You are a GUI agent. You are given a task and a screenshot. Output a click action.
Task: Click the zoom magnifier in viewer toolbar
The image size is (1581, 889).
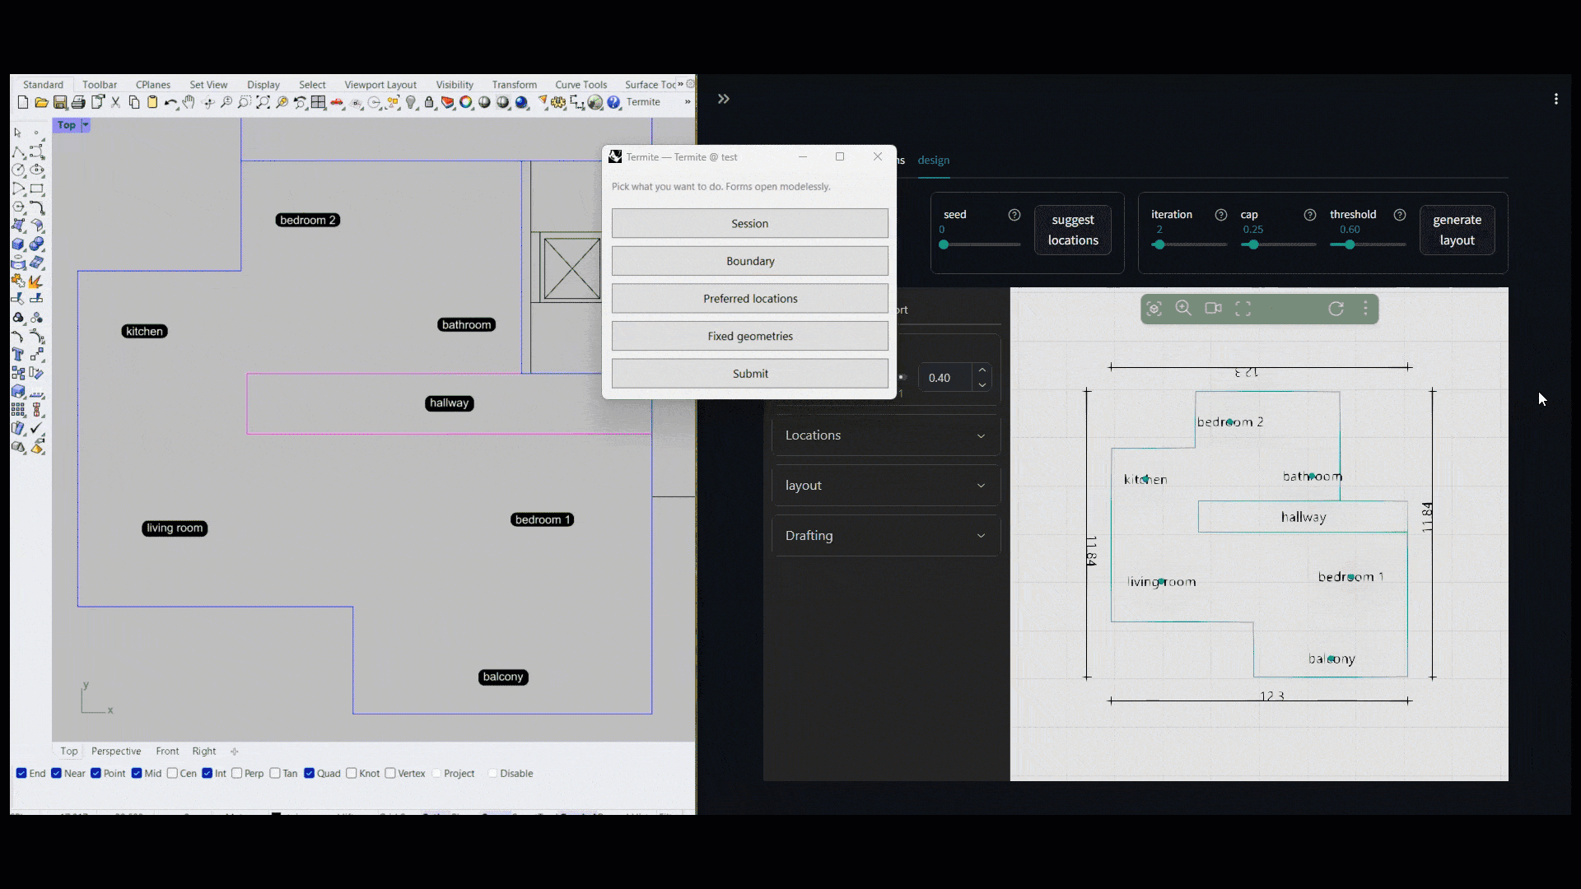tap(1183, 309)
